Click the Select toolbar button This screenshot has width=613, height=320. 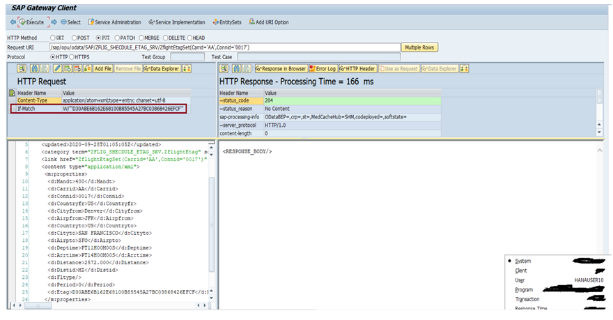tap(71, 22)
